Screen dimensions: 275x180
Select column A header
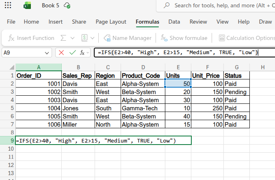point(39,67)
